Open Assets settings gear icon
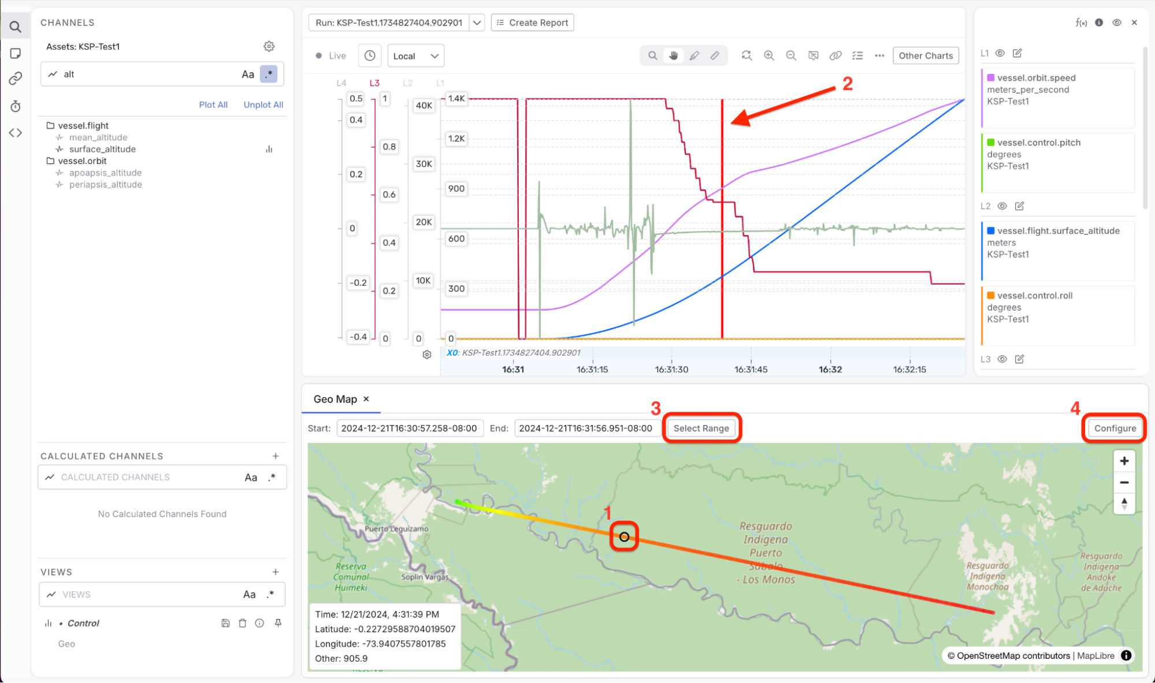Screen dimensions: 1155x683 pos(269,46)
